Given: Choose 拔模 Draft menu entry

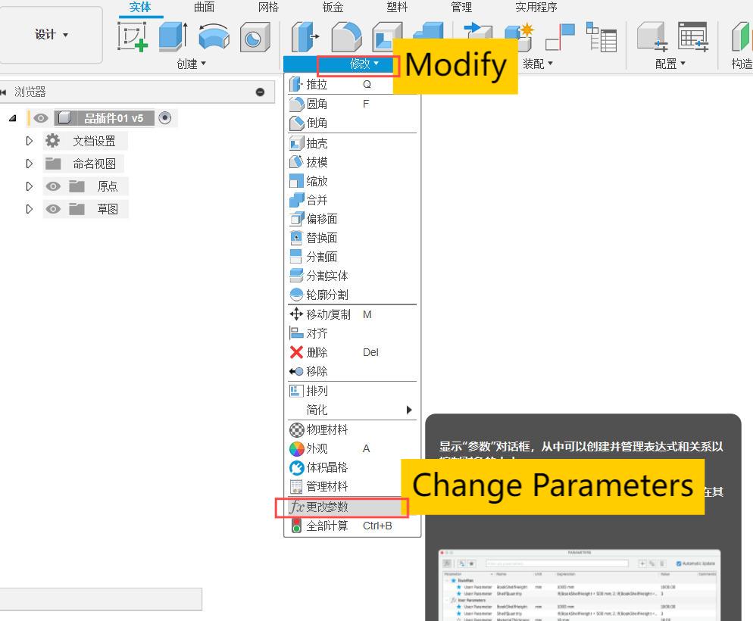Looking at the screenshot, I should pos(352,162).
